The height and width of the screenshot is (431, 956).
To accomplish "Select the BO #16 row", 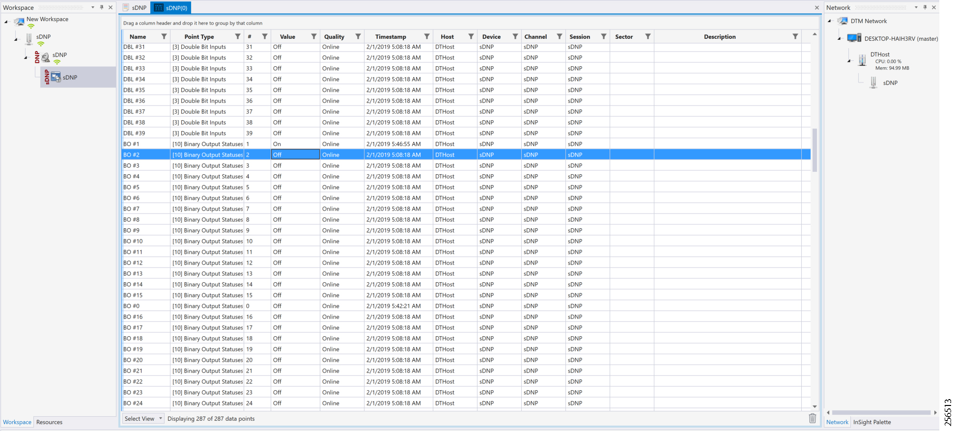I will tap(466, 317).
